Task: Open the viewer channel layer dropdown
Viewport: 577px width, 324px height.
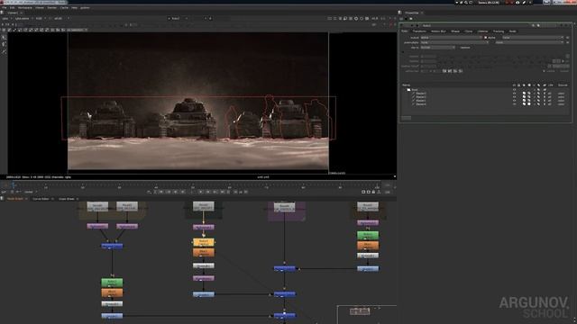Action: tap(6, 18)
